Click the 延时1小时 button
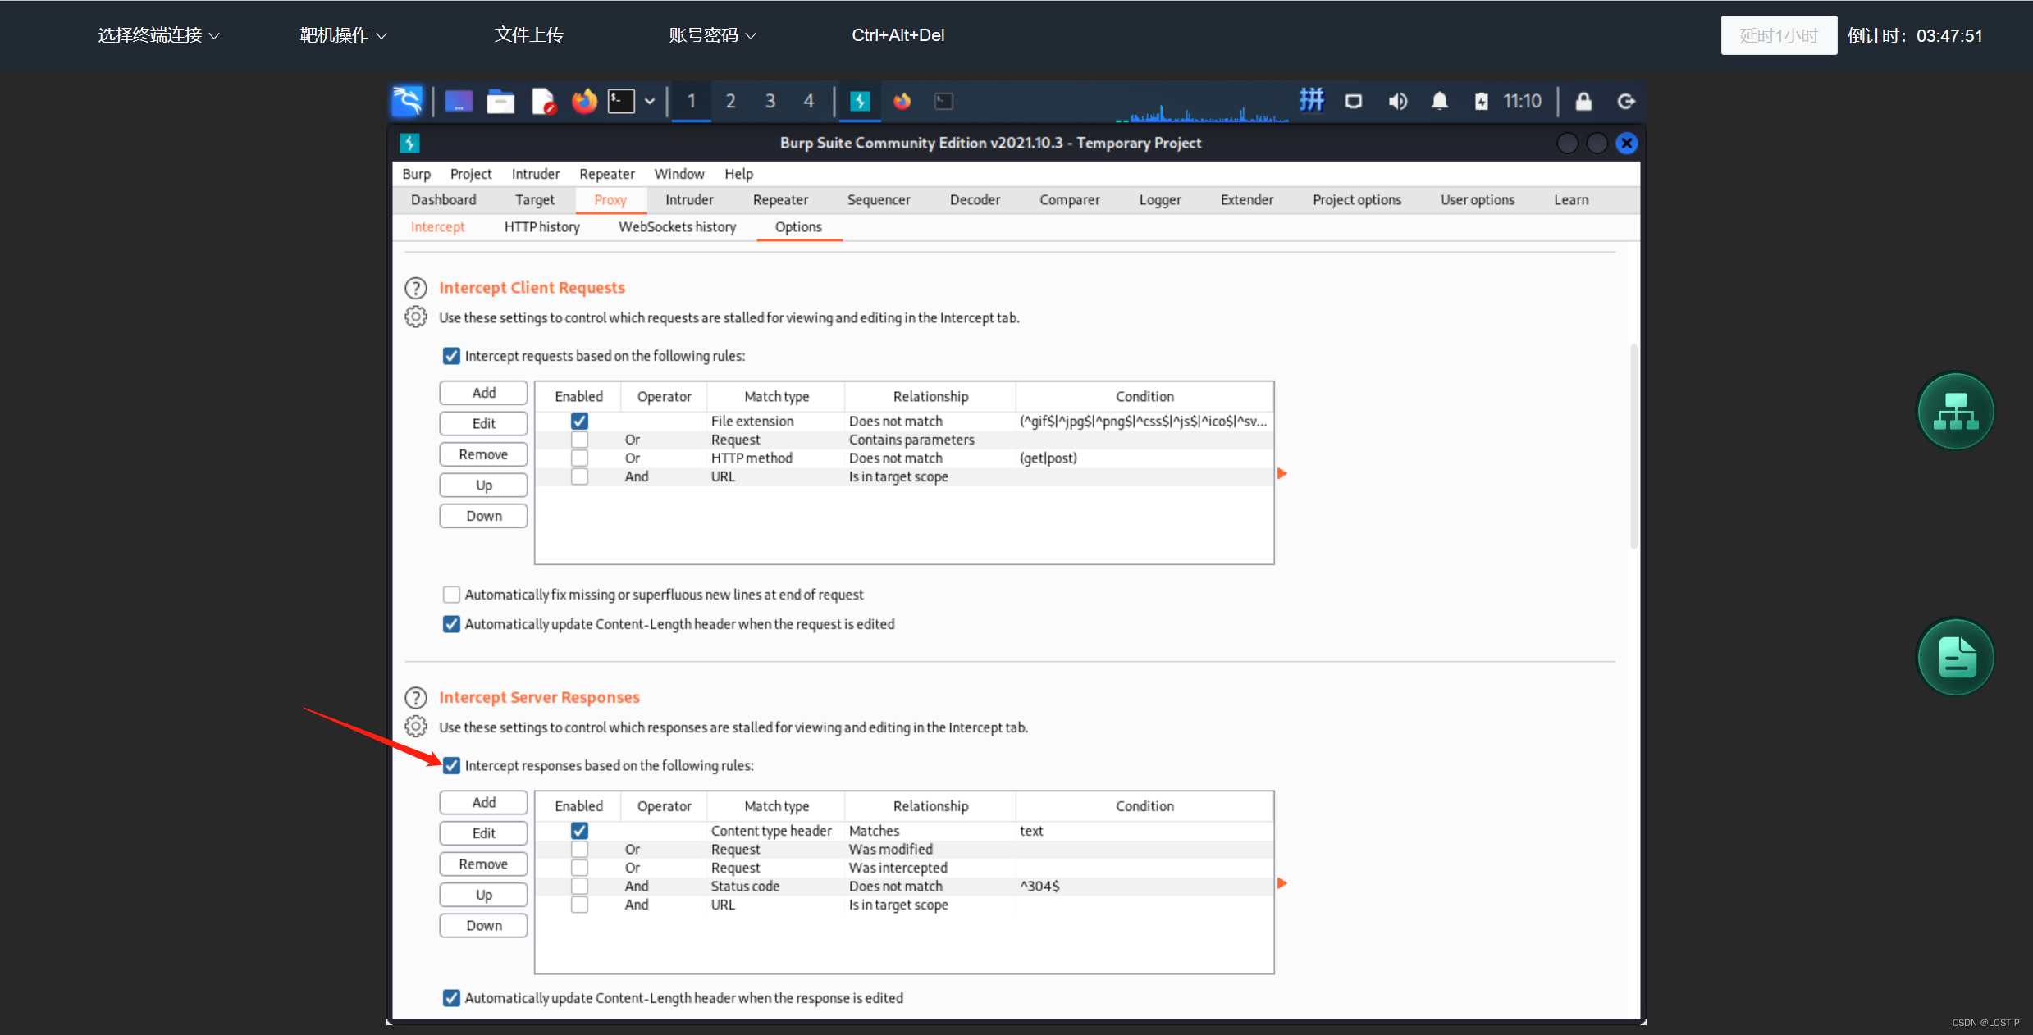 pos(1779,35)
